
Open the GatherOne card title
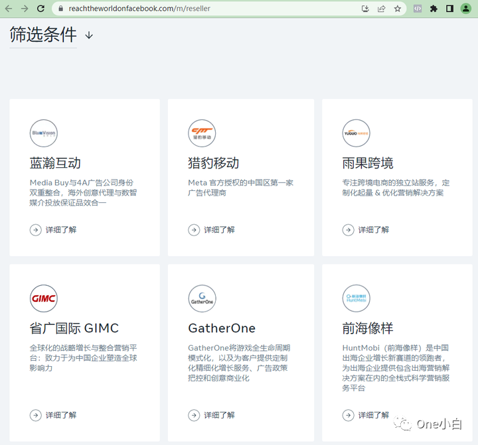click(222, 328)
